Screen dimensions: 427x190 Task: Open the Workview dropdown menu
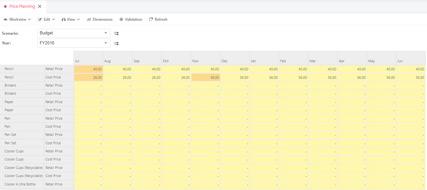(17, 19)
